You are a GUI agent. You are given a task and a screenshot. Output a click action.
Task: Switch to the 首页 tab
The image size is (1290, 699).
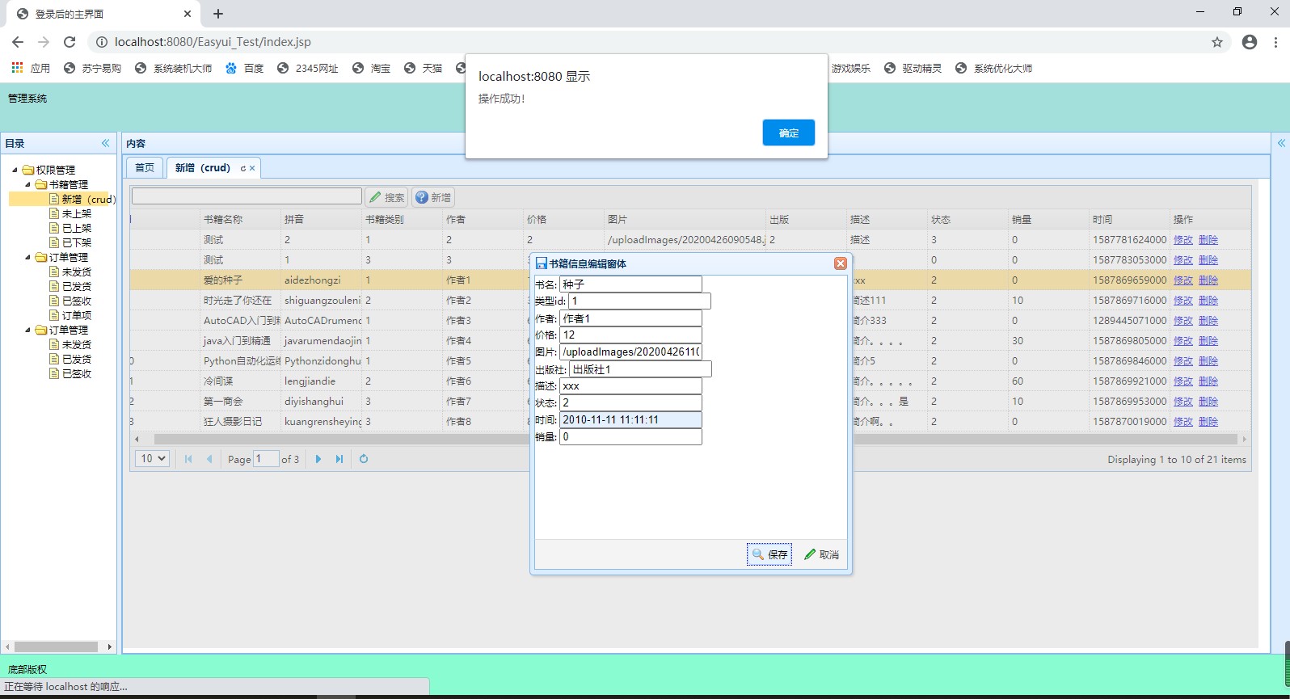(x=145, y=168)
